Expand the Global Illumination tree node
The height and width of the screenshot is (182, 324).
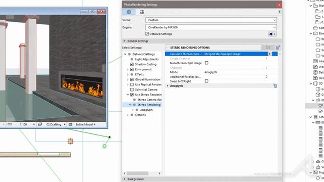click(128, 79)
